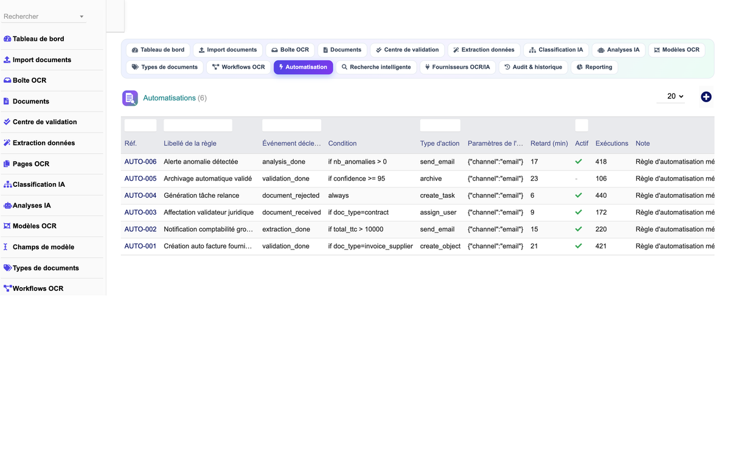Open Fournisseurs OCR/IA tab
The width and height of the screenshot is (730, 452).
coord(457,67)
